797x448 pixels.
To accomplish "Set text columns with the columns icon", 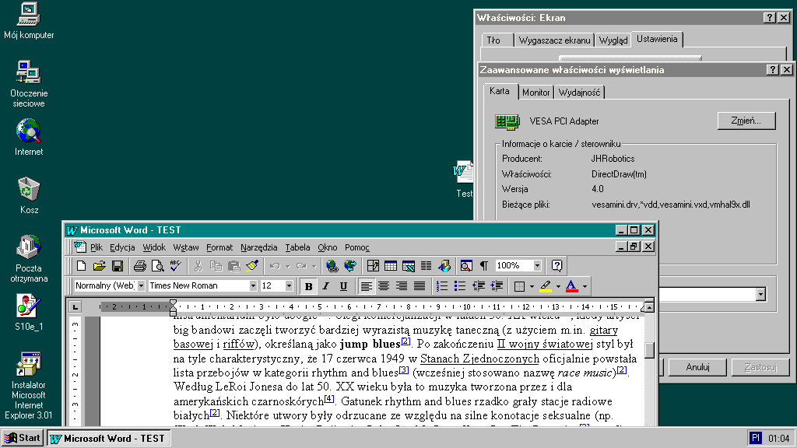I will 426,266.
